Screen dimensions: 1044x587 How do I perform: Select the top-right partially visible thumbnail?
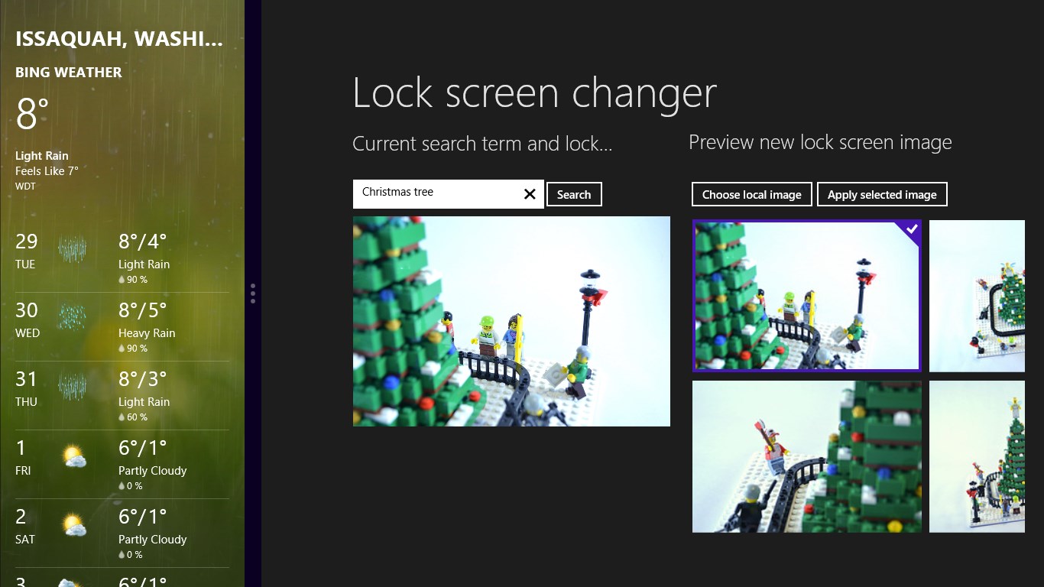[x=977, y=296]
